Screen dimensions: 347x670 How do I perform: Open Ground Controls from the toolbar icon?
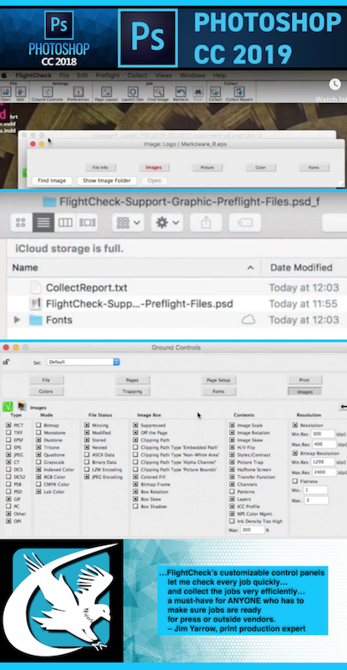pyautogui.click(x=48, y=92)
